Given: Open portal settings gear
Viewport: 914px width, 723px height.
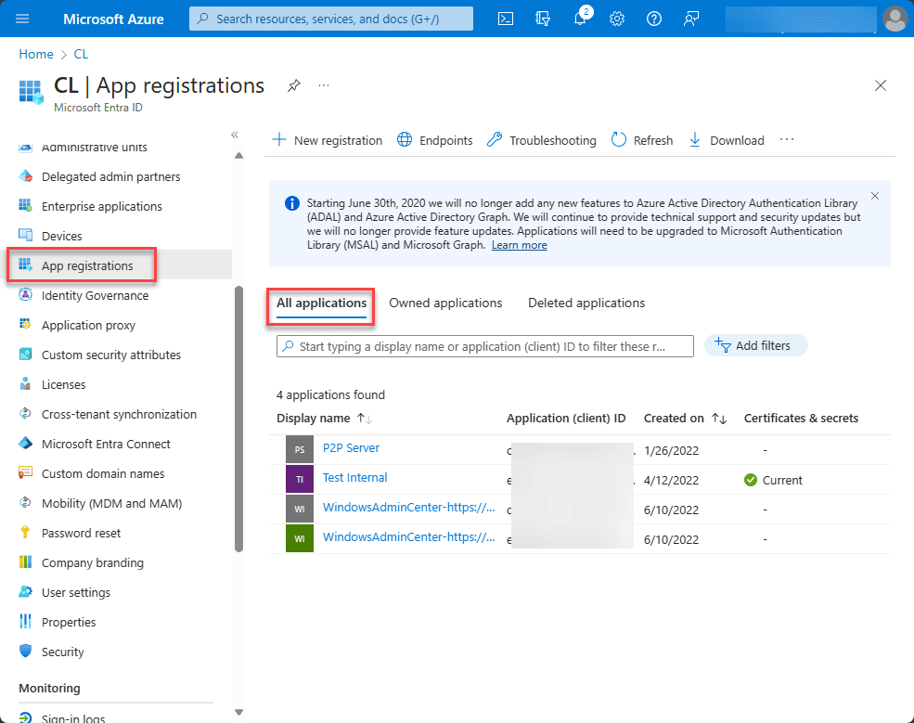Looking at the screenshot, I should (x=617, y=19).
